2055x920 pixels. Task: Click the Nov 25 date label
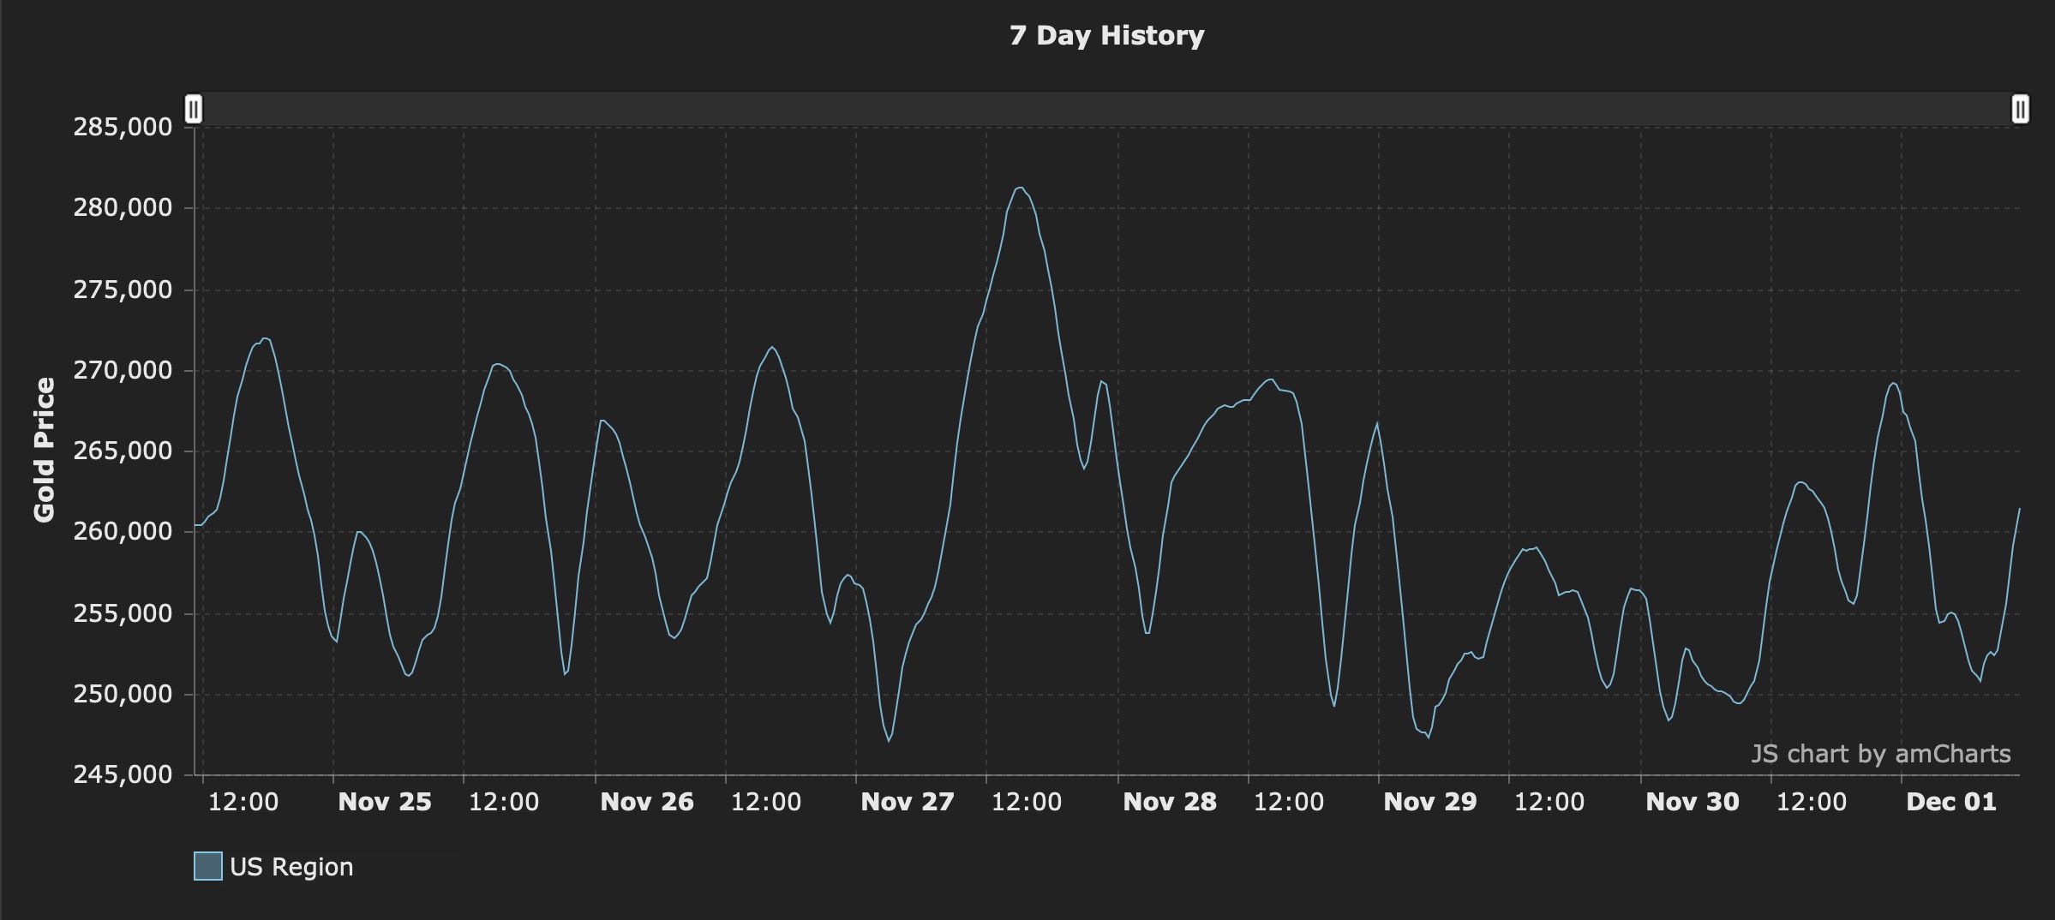coord(385,802)
